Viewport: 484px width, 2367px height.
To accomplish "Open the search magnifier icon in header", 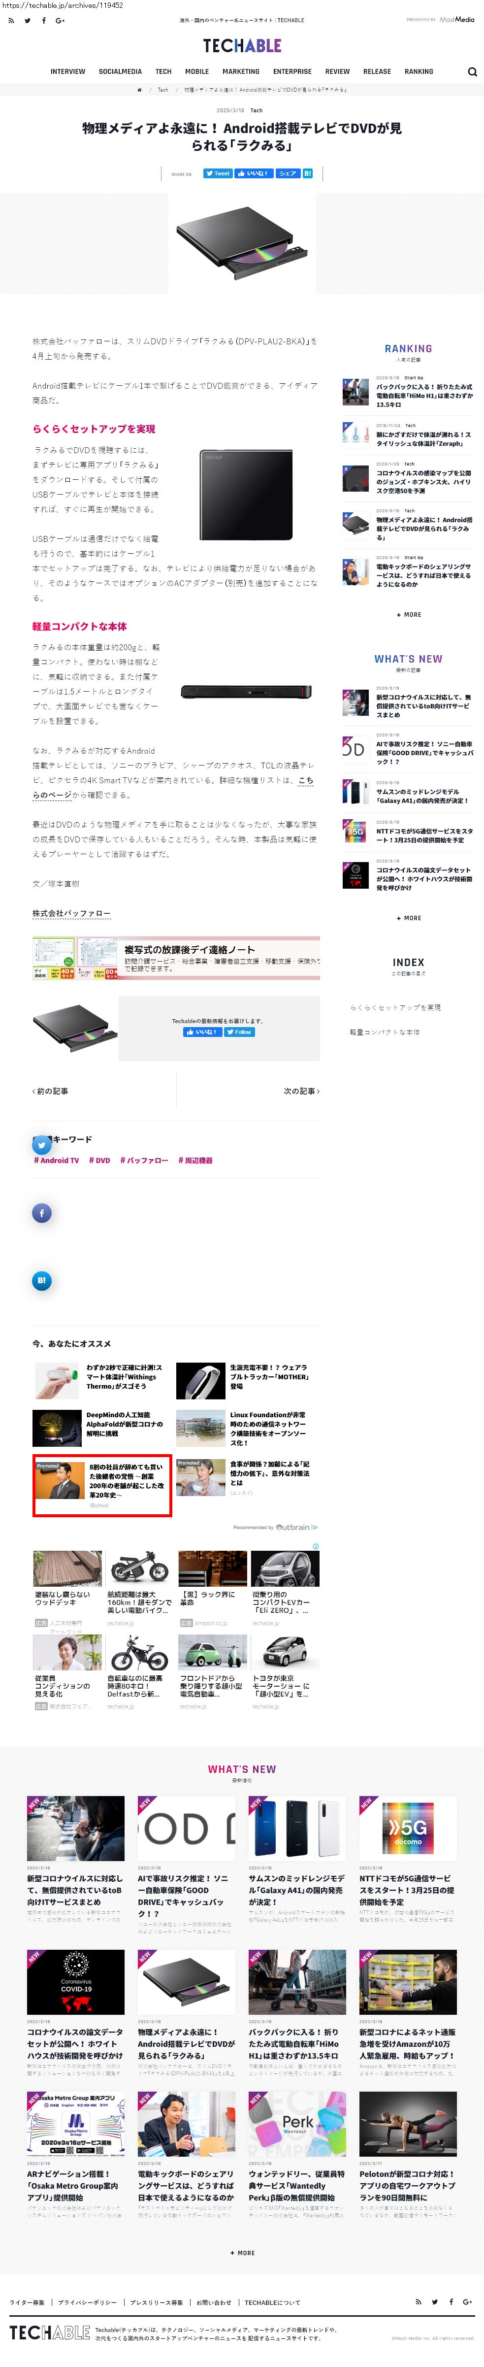I will 472,71.
